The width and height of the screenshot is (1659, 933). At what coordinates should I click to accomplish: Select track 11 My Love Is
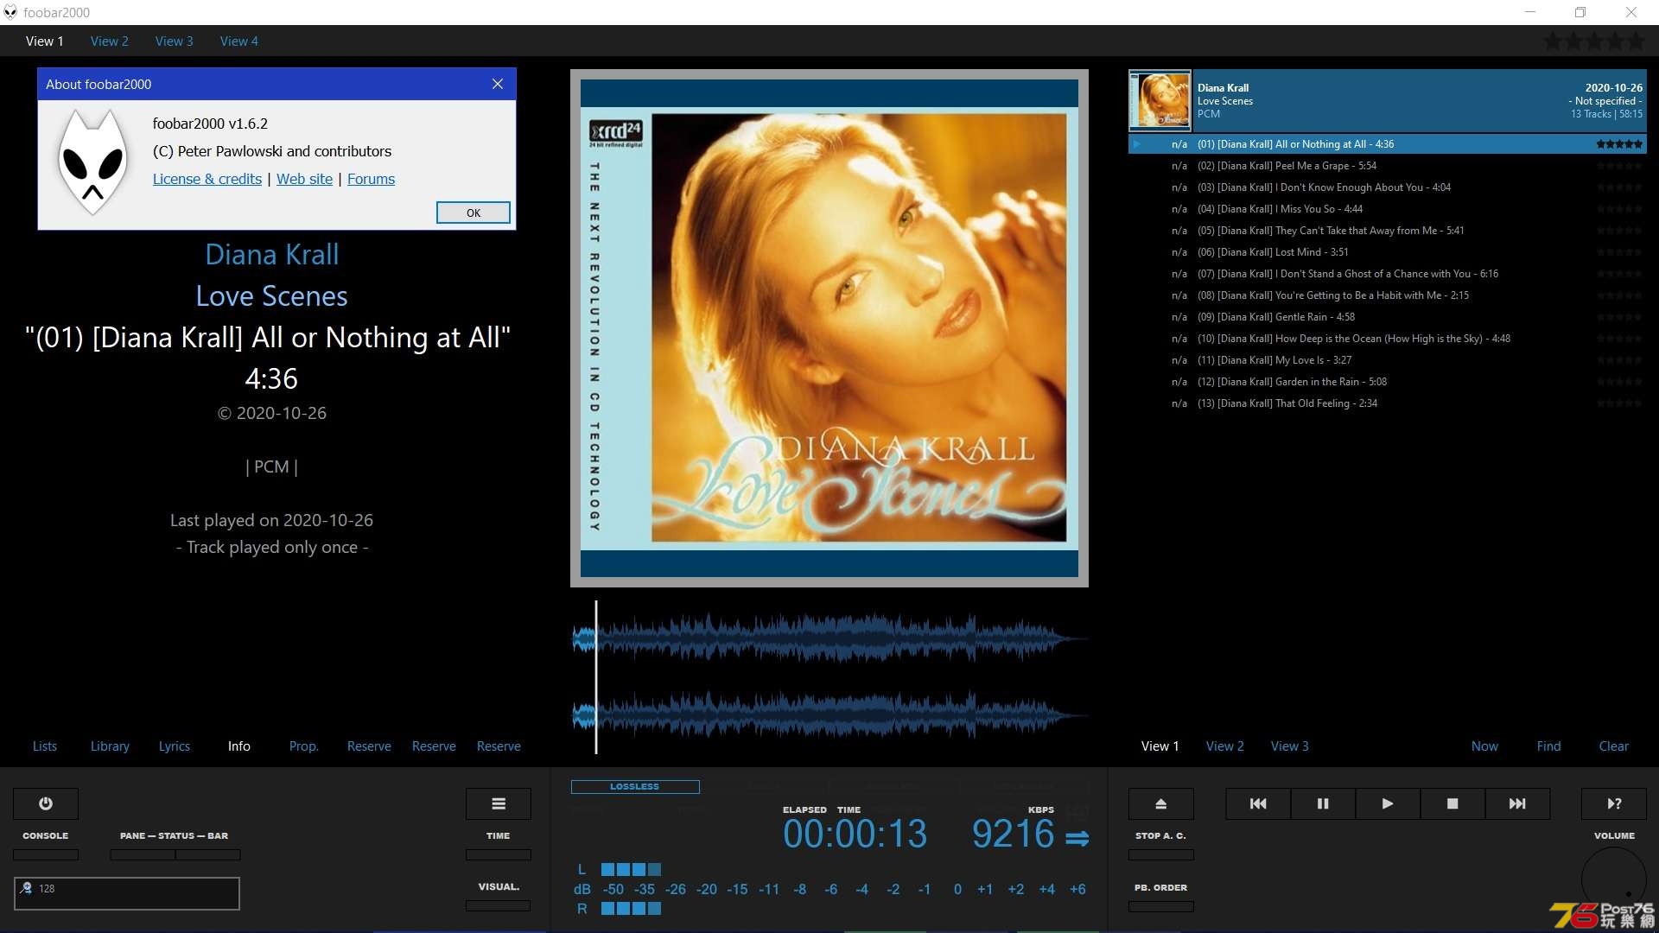tap(1388, 360)
